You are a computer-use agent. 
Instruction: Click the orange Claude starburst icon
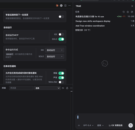point(57,5)
